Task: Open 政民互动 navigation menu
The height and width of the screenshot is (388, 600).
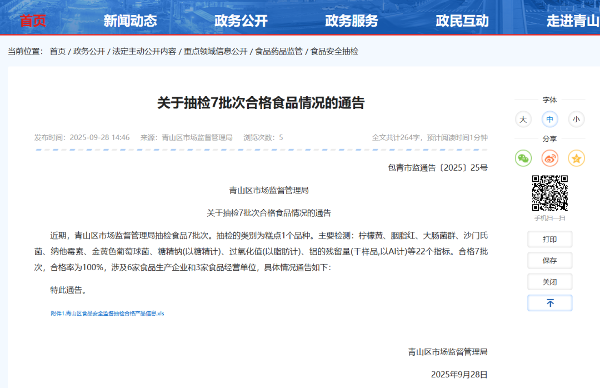Action: coord(462,21)
